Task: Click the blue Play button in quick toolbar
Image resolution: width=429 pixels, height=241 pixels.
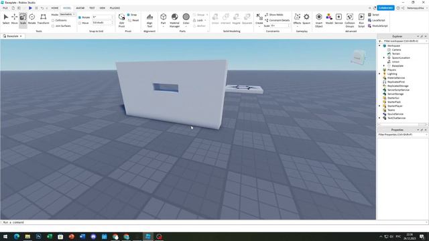Action: tap(30, 8)
